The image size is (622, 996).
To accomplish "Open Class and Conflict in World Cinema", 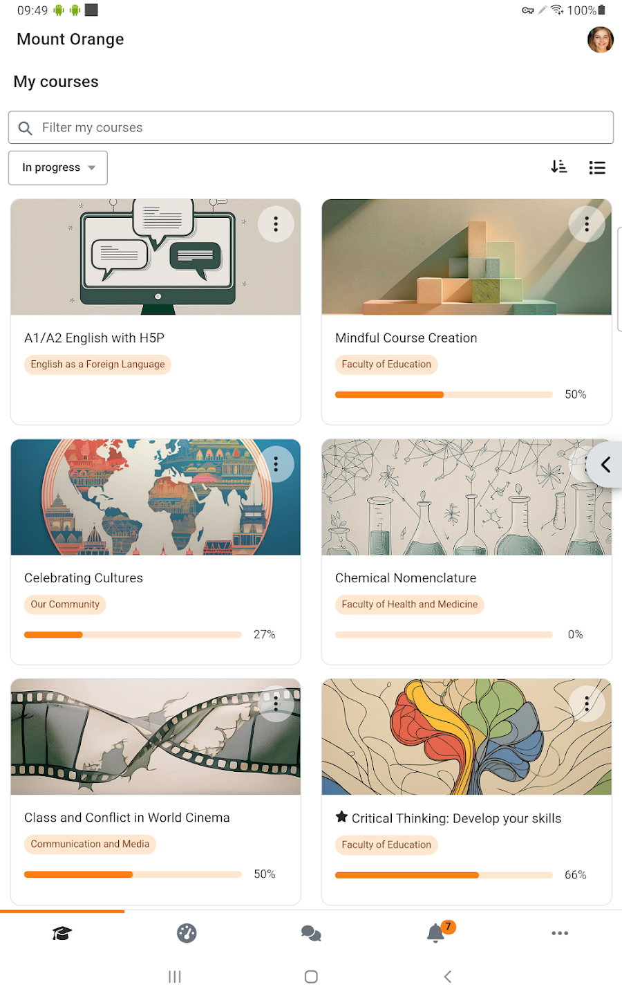I will click(x=127, y=818).
